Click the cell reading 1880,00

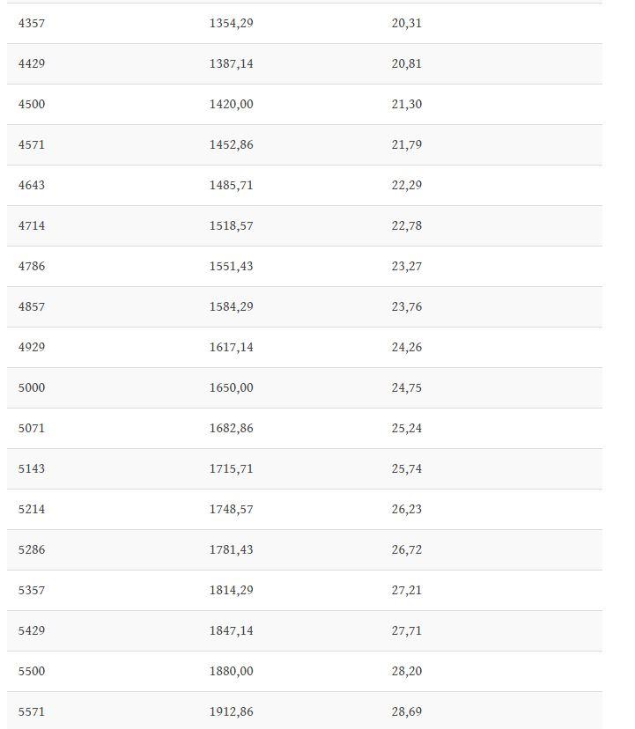tap(231, 672)
